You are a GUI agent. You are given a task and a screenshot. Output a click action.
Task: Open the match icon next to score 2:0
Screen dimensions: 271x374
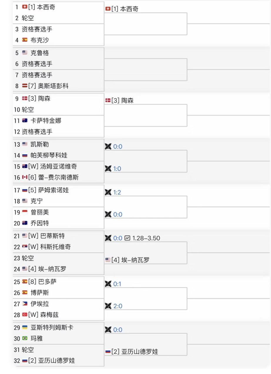108,306
